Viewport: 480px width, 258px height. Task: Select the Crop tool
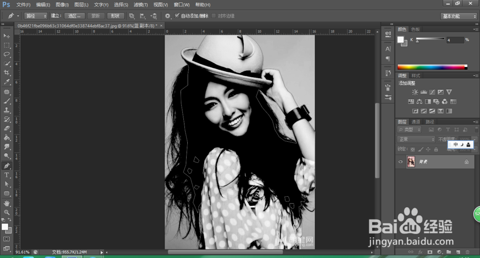(x=7, y=72)
